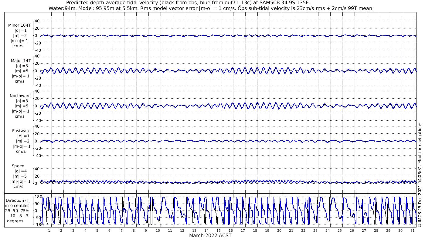Select the '20' tick of the Speed panel
Image resolution: width=425 pixels, height=242 pixels.
click(37, 176)
